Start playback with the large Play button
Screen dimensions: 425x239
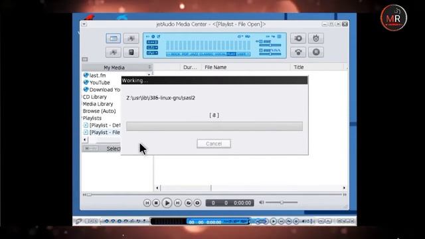coord(167,202)
